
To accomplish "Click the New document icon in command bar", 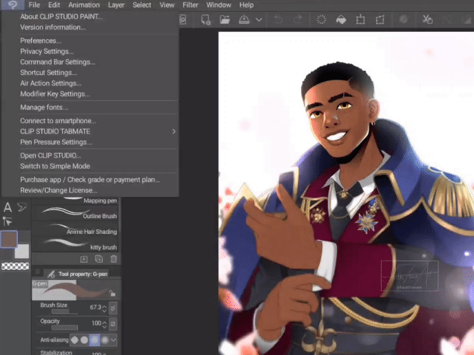I will tap(205, 20).
